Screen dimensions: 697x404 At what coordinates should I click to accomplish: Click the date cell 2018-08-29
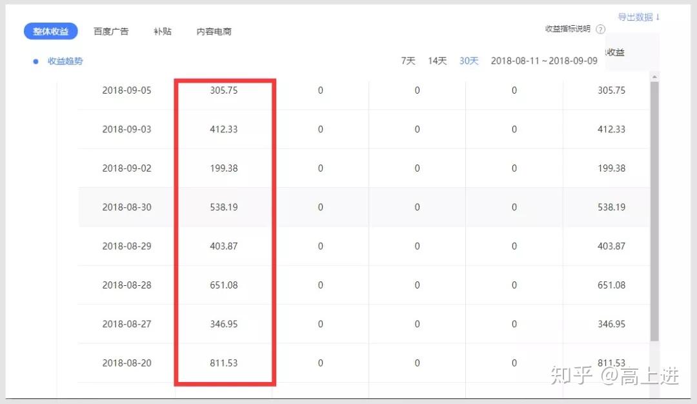tap(126, 247)
